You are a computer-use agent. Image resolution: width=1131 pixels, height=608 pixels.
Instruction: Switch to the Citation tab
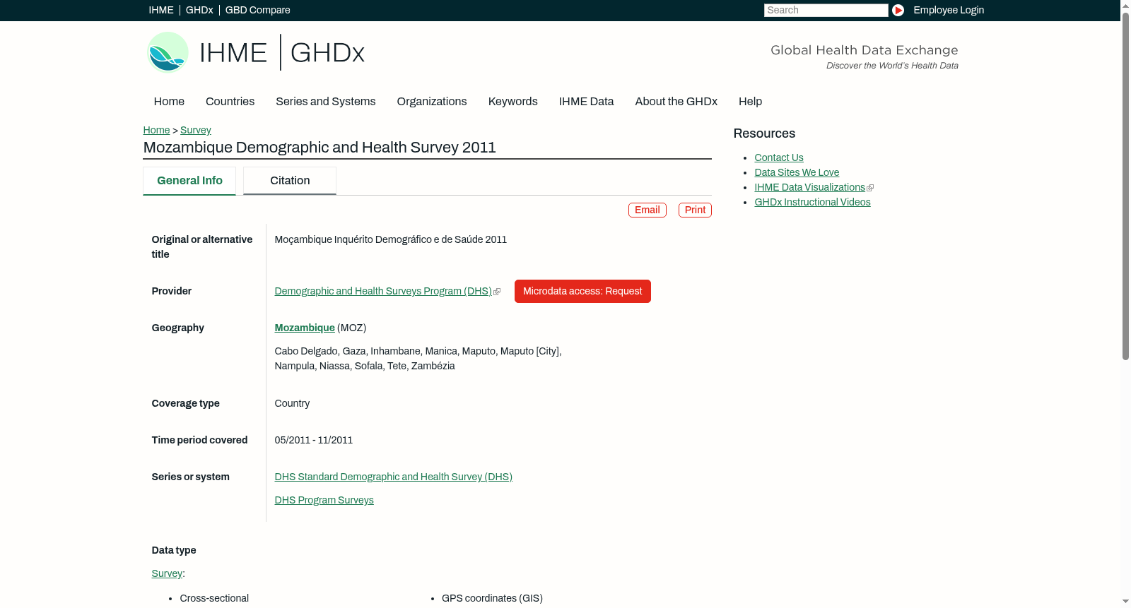point(290,181)
